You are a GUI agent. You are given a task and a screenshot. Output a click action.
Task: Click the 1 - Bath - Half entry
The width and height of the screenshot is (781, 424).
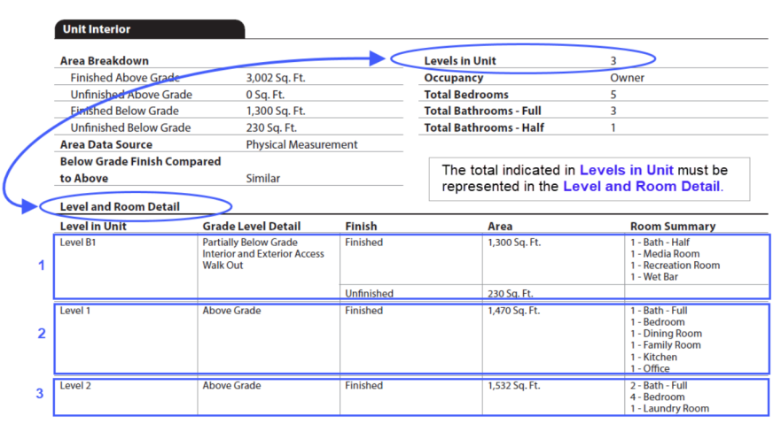click(x=660, y=242)
